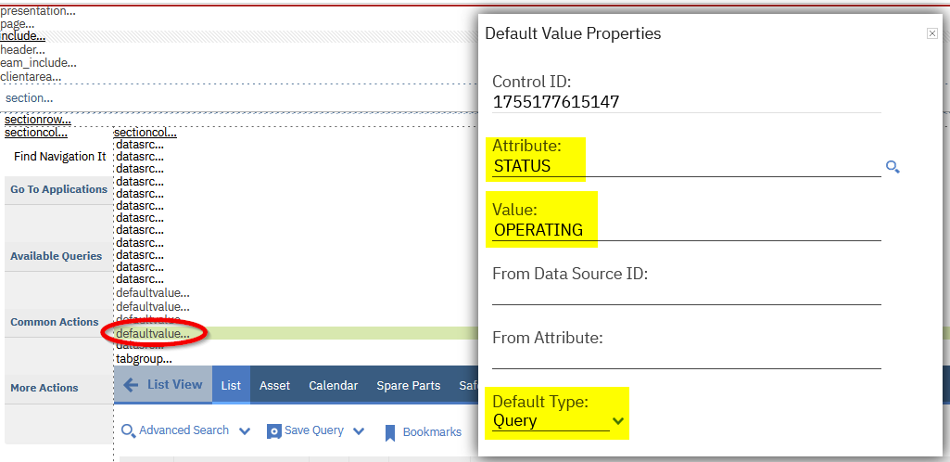Click the Bookmarks link
This screenshot has width=950, height=462.
click(x=432, y=432)
